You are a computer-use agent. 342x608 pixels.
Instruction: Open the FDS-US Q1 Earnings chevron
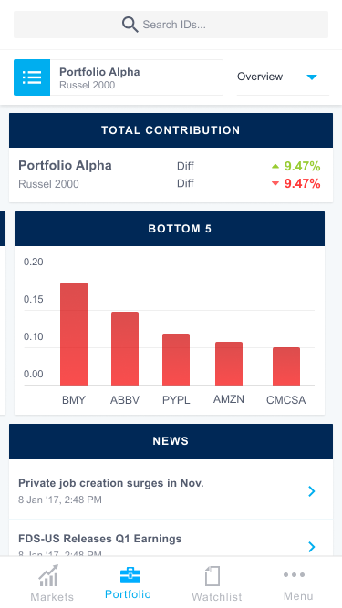coord(311,547)
